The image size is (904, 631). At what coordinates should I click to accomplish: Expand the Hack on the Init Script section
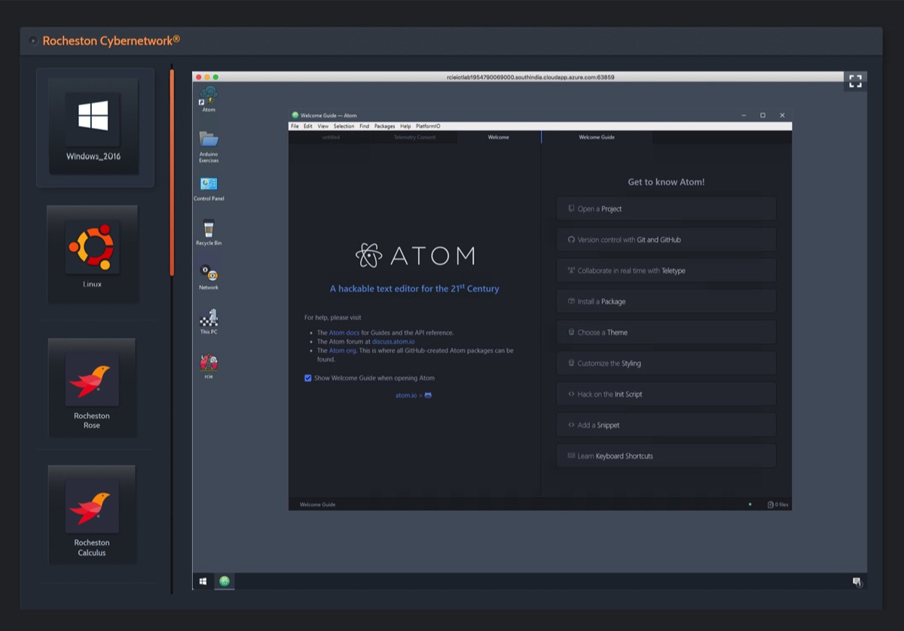coord(666,394)
